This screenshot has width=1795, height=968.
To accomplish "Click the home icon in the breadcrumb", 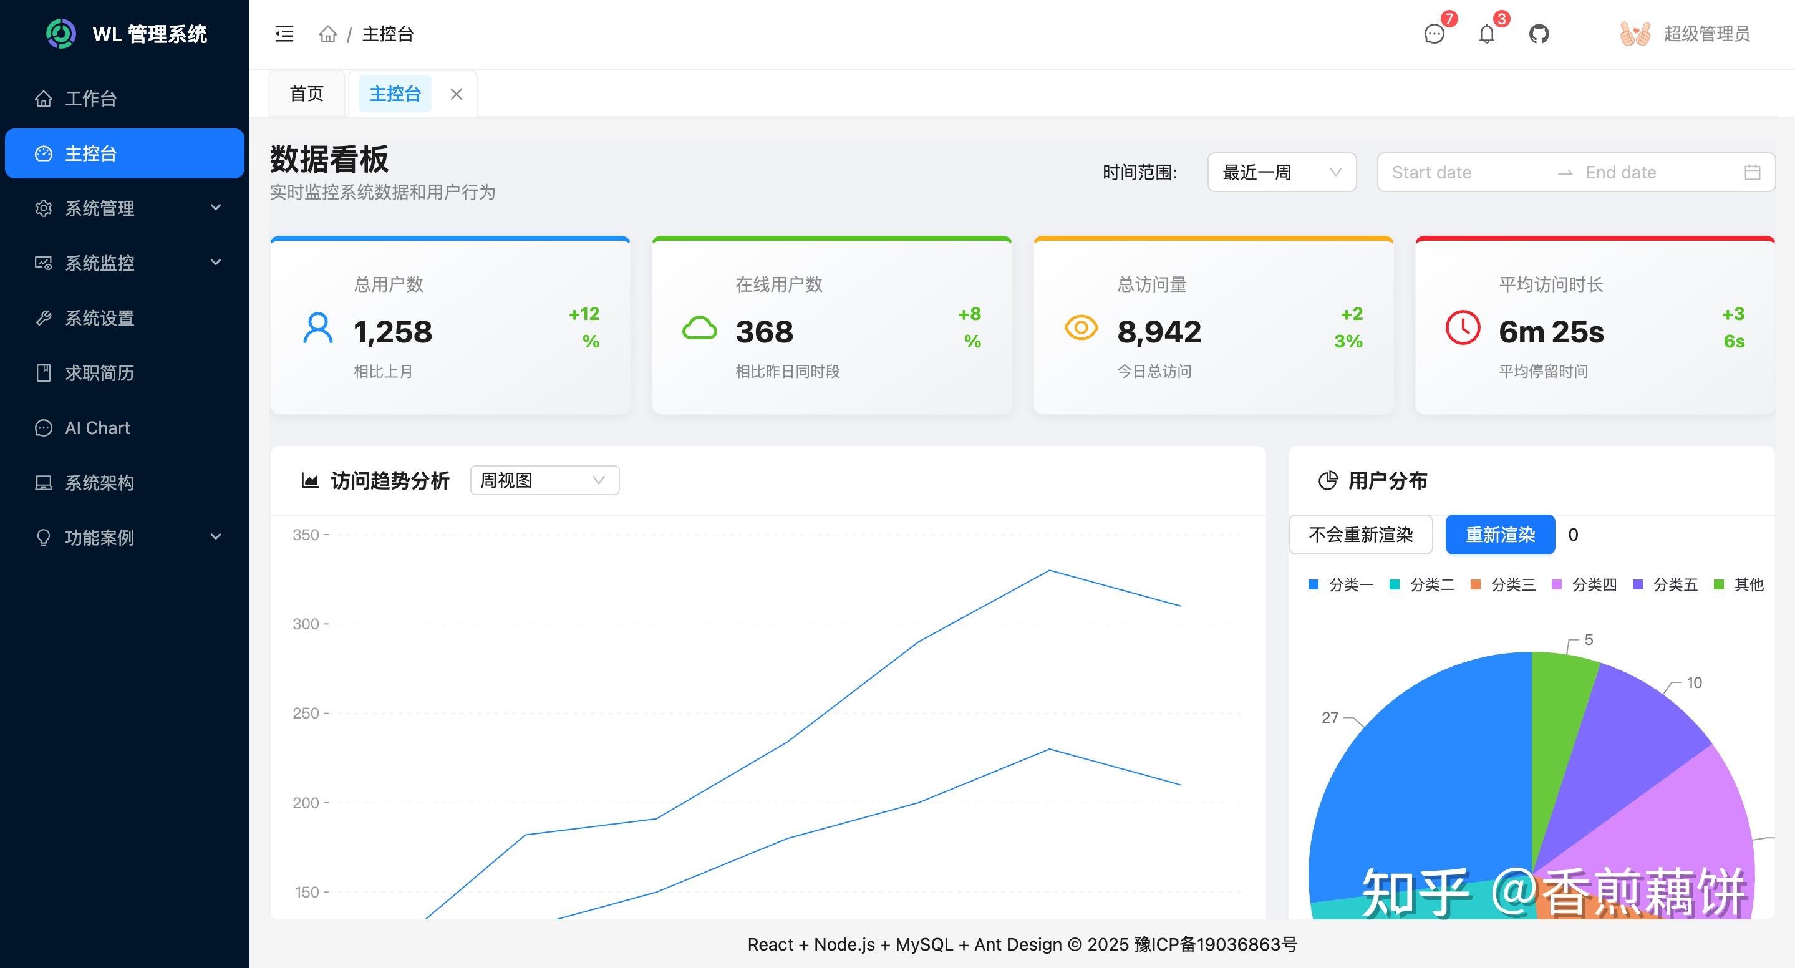I will (x=327, y=34).
